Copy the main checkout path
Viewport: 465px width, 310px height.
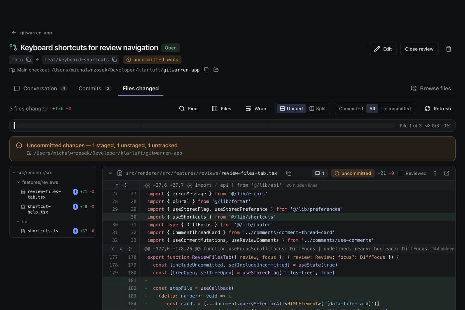tap(207, 70)
